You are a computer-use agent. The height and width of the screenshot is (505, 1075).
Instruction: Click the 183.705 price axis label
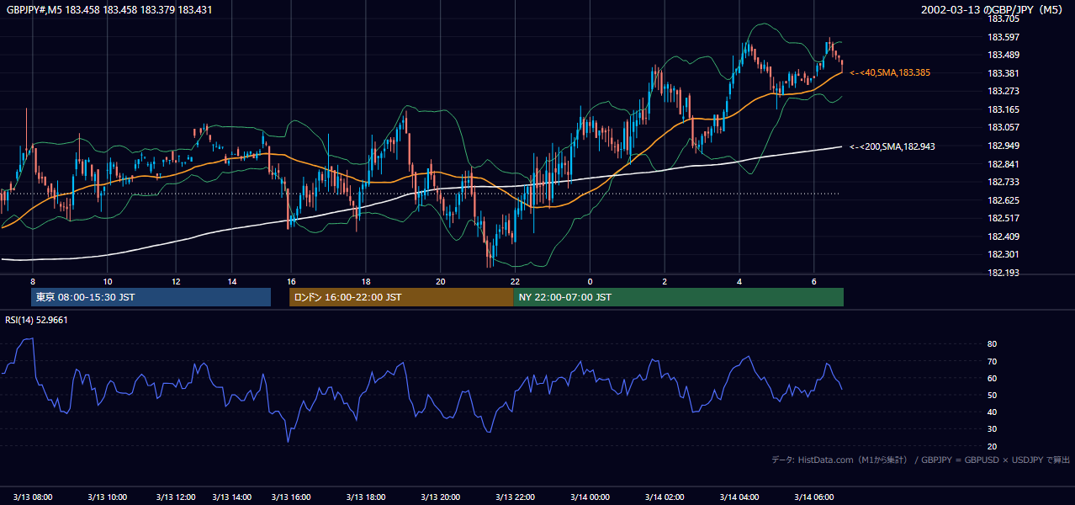click(1002, 19)
